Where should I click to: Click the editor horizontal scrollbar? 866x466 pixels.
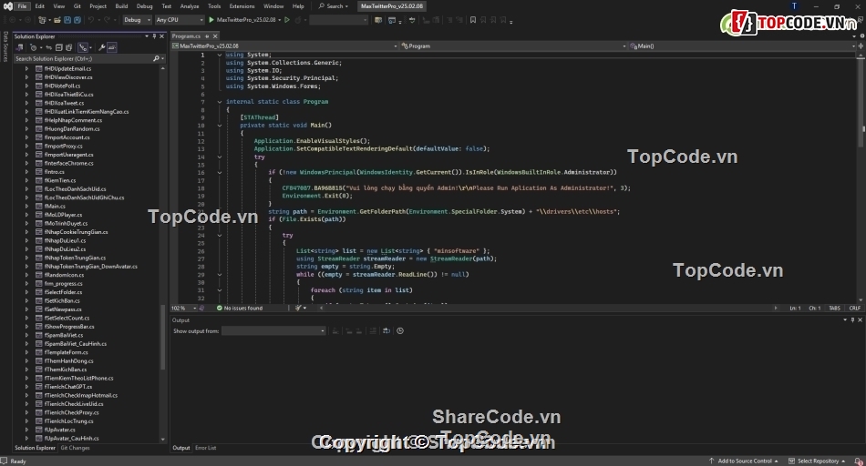point(547,308)
